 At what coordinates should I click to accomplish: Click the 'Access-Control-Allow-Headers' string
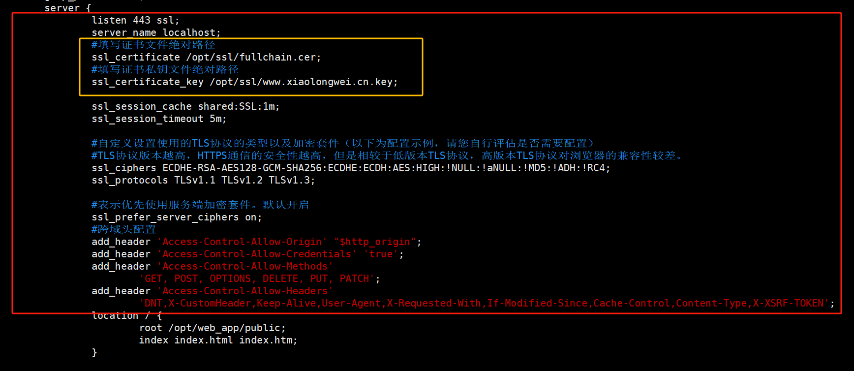(245, 291)
